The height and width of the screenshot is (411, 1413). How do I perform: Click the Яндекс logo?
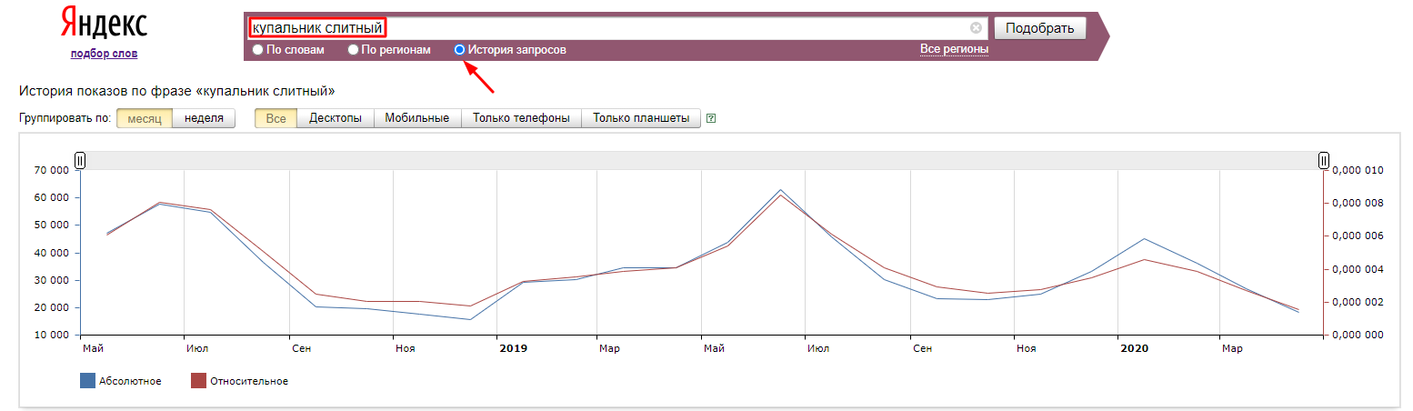103,24
